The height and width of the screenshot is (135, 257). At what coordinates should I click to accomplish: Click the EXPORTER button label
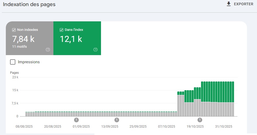click(x=244, y=4)
